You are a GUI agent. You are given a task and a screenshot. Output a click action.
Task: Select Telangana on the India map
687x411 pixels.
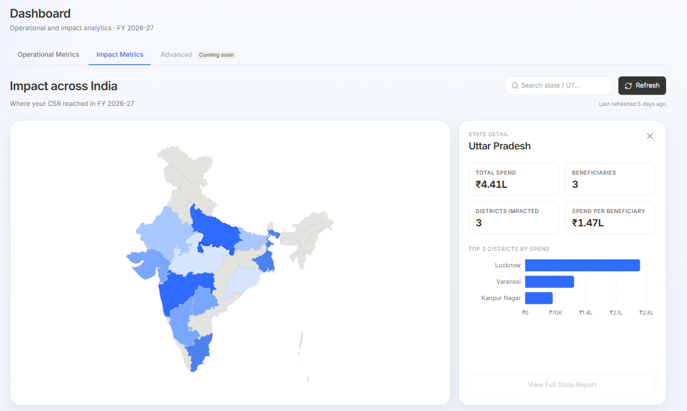coord(203,301)
